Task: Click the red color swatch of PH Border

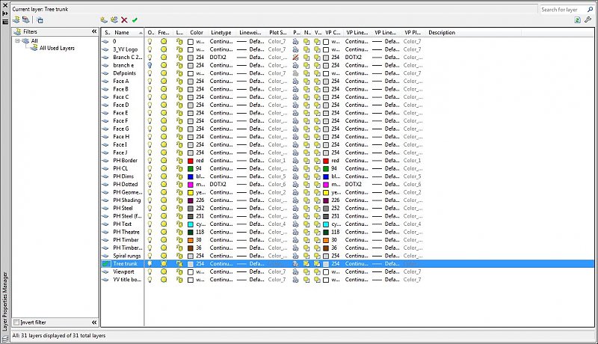Action: pyautogui.click(x=191, y=161)
